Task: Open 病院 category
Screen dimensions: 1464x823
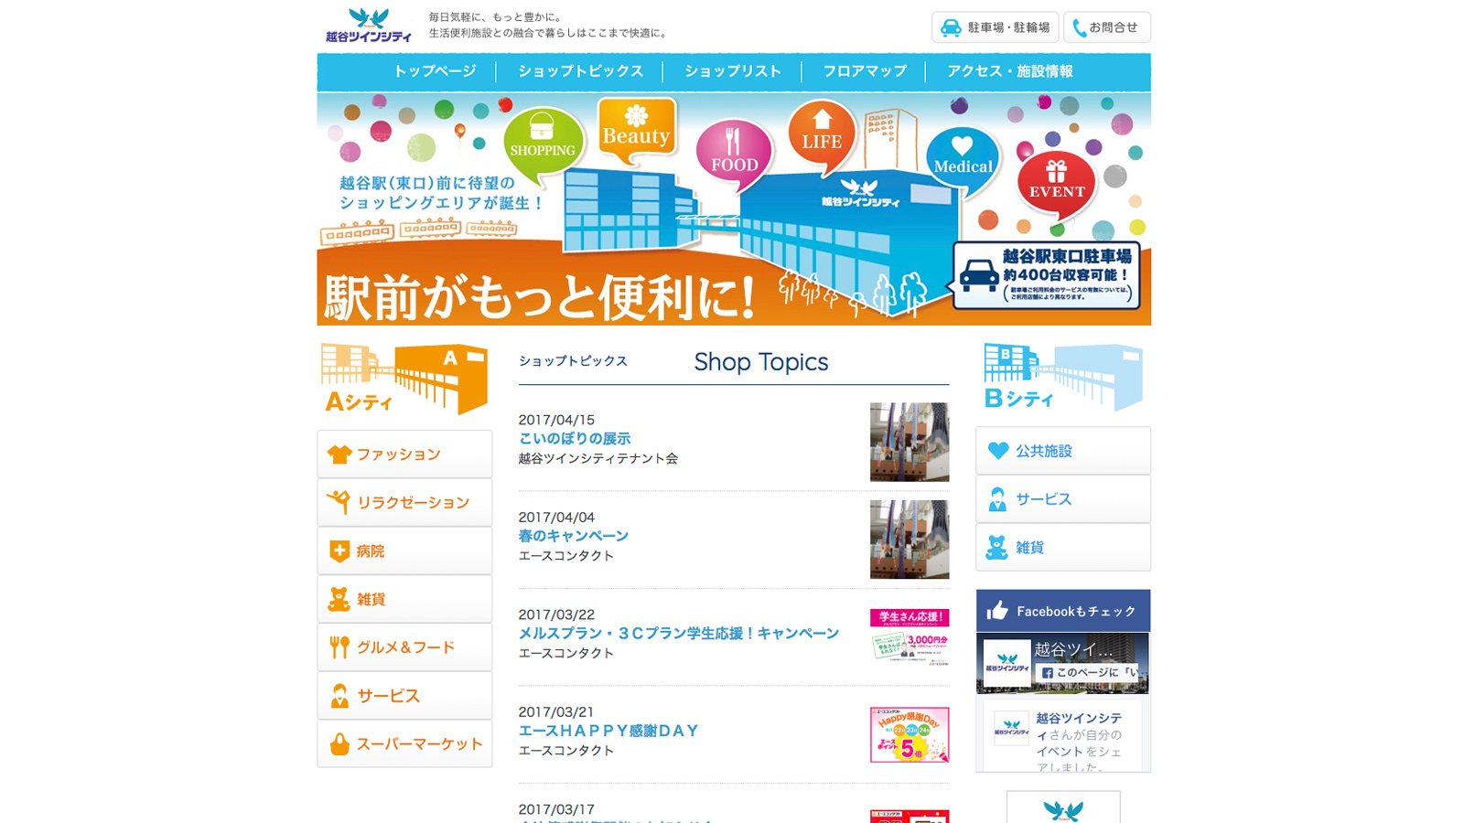Action: (404, 550)
